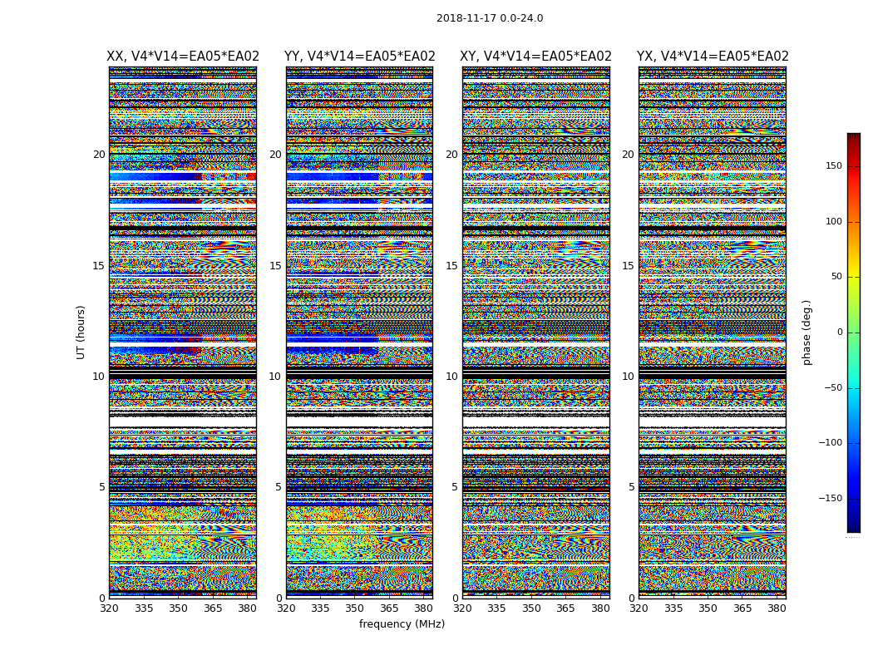Click colorbar tick label −50
Viewport: 873px width, 665px height.
tap(833, 388)
